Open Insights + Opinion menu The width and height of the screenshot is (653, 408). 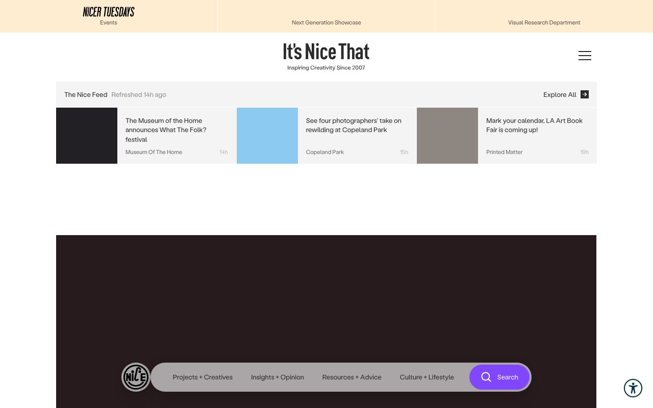pyautogui.click(x=278, y=377)
